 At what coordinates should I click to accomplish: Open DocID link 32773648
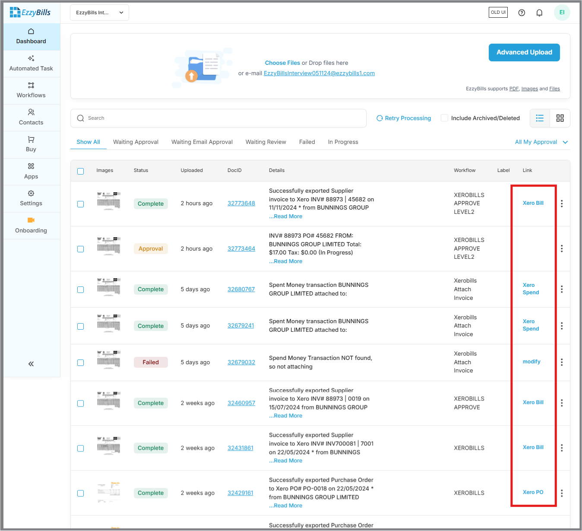coord(241,203)
